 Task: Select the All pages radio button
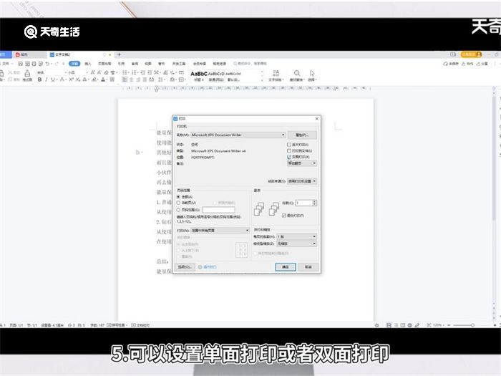click(x=178, y=197)
